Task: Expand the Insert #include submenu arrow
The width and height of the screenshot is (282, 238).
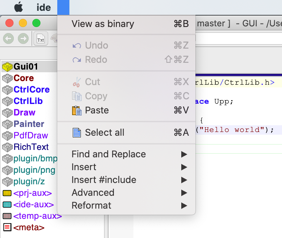Action: [x=184, y=180]
